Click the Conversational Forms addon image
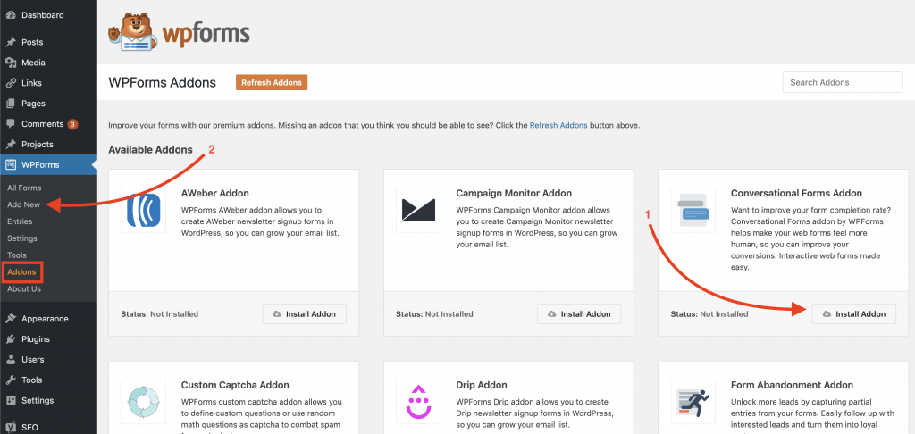This screenshot has height=434, width=915. coord(693,210)
